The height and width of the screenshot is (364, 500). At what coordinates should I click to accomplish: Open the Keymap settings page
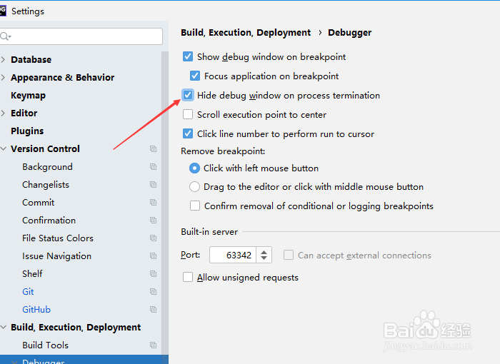pos(28,96)
